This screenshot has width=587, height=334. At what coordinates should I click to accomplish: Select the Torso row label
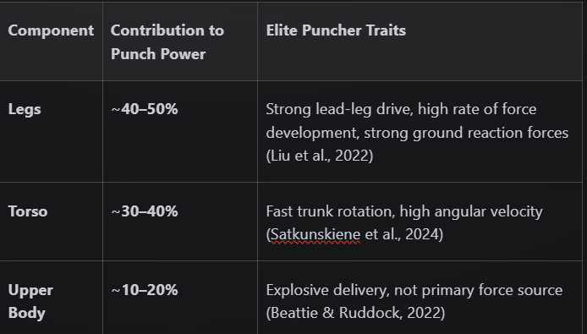point(28,211)
